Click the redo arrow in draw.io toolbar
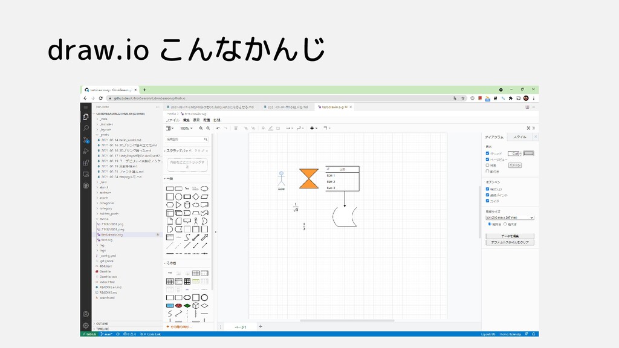This screenshot has width=619, height=348. (x=225, y=128)
